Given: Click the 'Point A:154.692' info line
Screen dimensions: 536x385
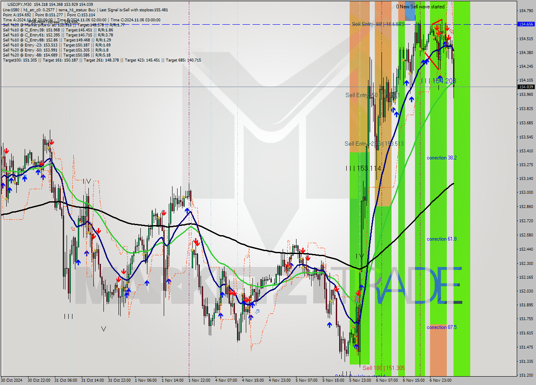Looking at the screenshot, I should coord(49,15).
